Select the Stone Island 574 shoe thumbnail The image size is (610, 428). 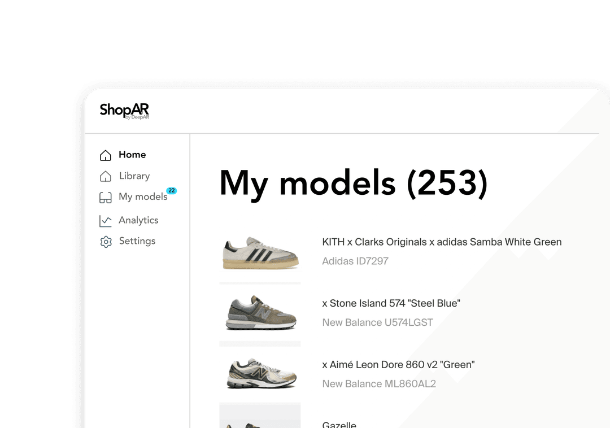point(260,313)
